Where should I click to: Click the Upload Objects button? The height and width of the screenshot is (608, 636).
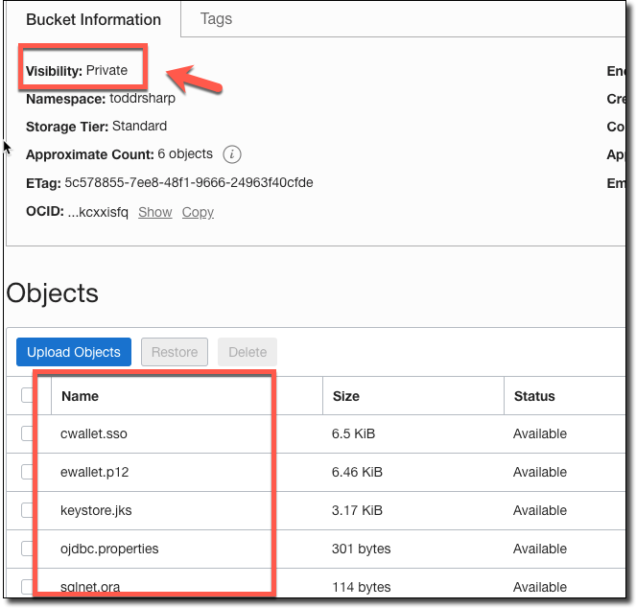(74, 352)
